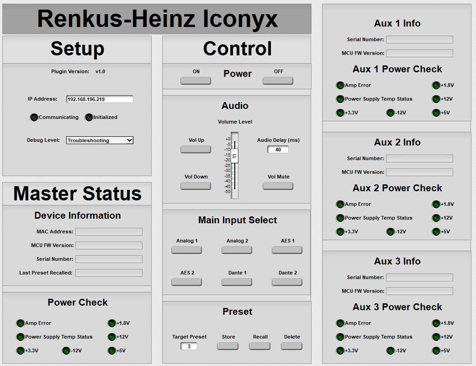Screen dimensions: 476x366
Task: Open the Debug Level dropdown
Action: [100, 140]
